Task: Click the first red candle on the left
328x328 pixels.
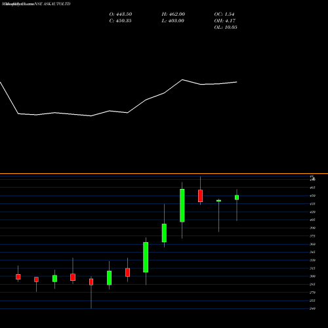Action: (18, 277)
